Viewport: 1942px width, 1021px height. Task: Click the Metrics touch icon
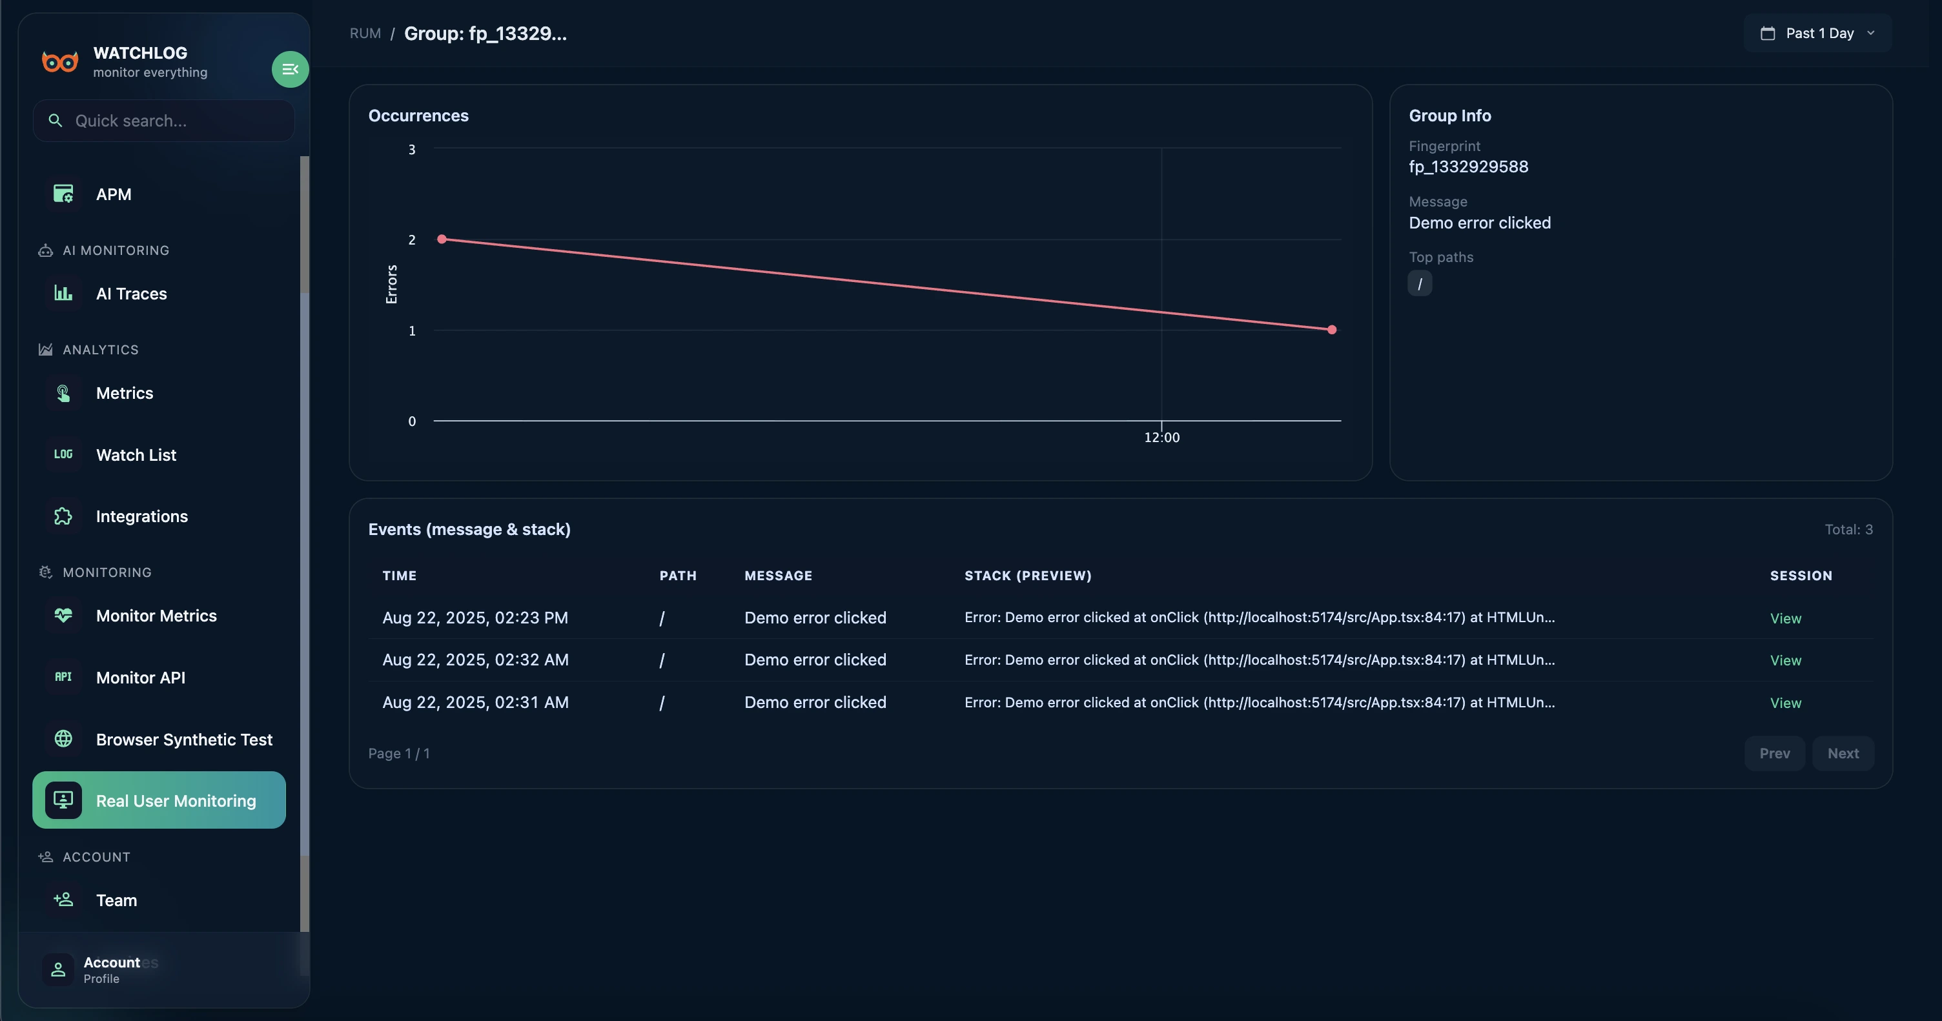coord(63,392)
